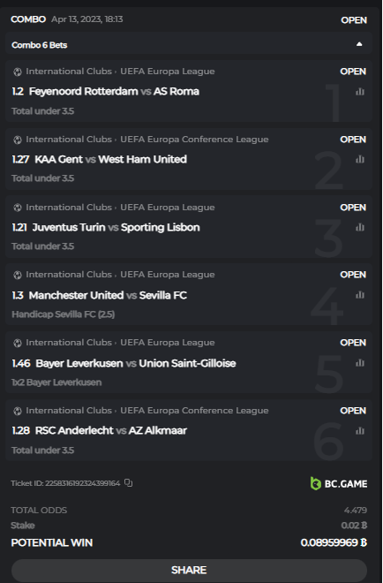Viewport: 383px width, 583px height.
Task: Click the BC.GAME logo
Action: tap(338, 483)
